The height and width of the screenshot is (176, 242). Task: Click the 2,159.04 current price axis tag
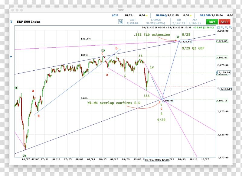(x=224, y=72)
